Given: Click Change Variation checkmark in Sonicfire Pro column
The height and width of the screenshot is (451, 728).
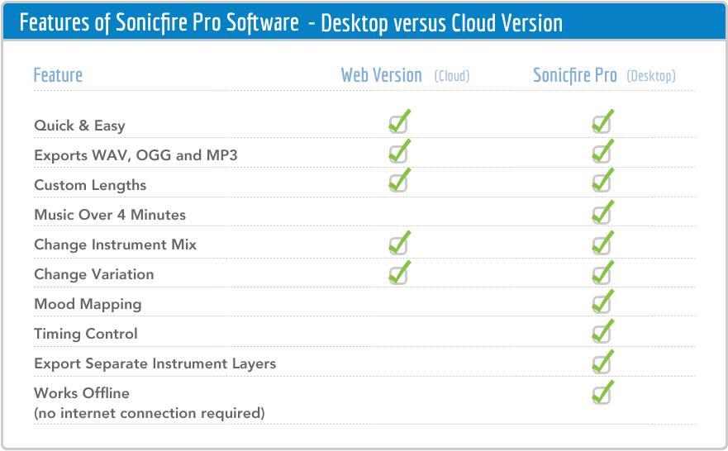Looking at the screenshot, I should coord(602,273).
